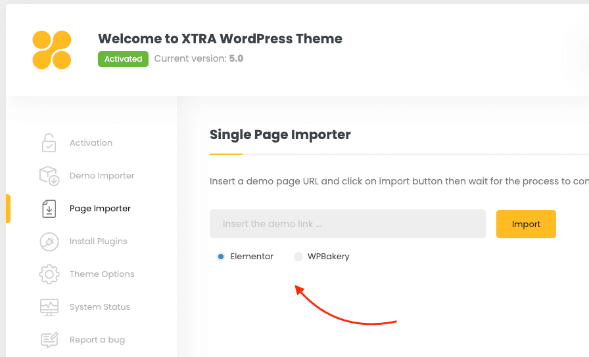Click the Single Page Importer heading
This screenshot has height=357, width=589.
(280, 135)
